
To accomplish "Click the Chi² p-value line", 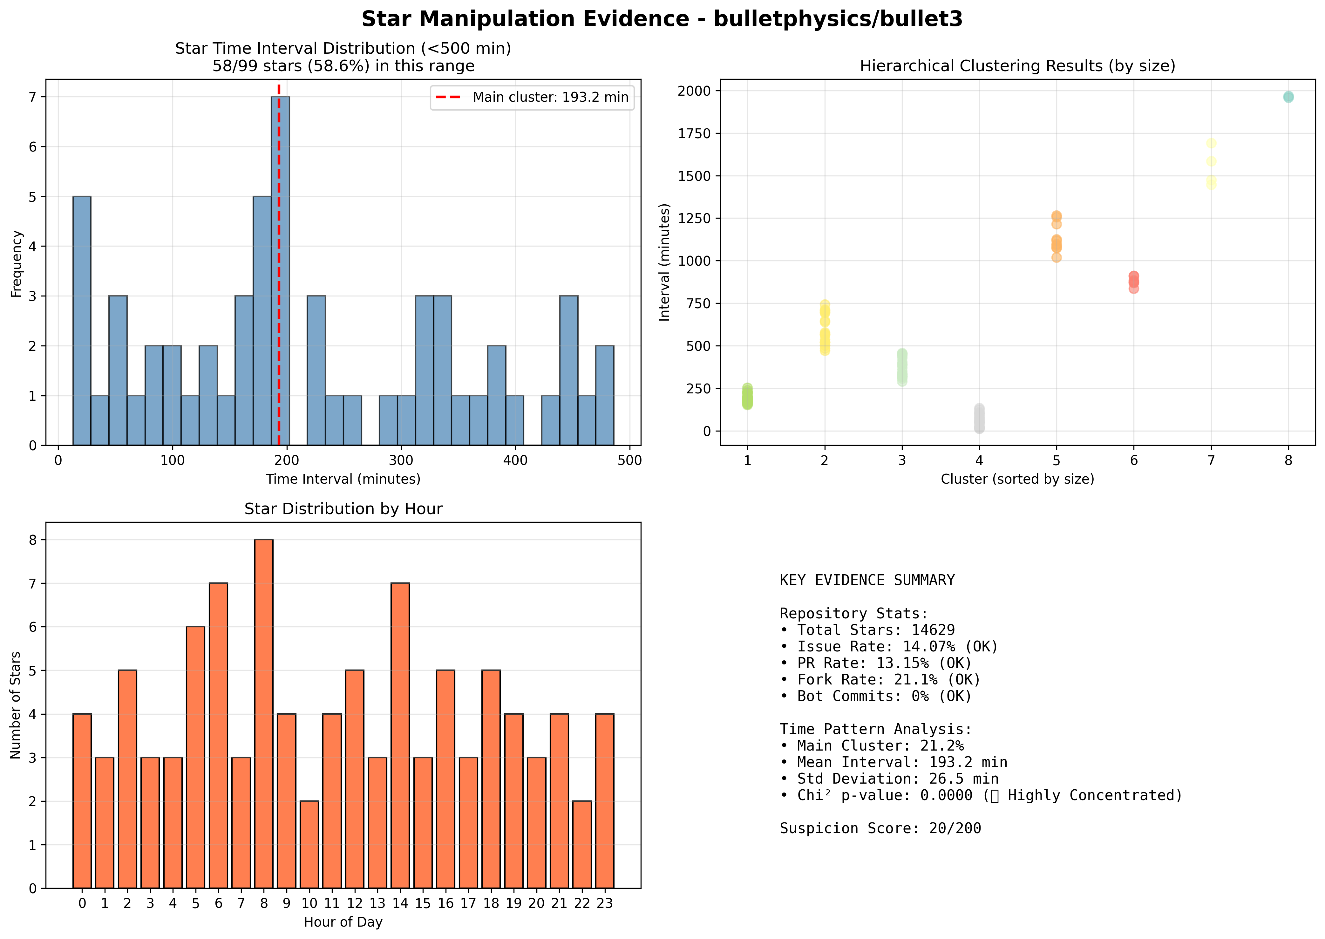I will [981, 795].
